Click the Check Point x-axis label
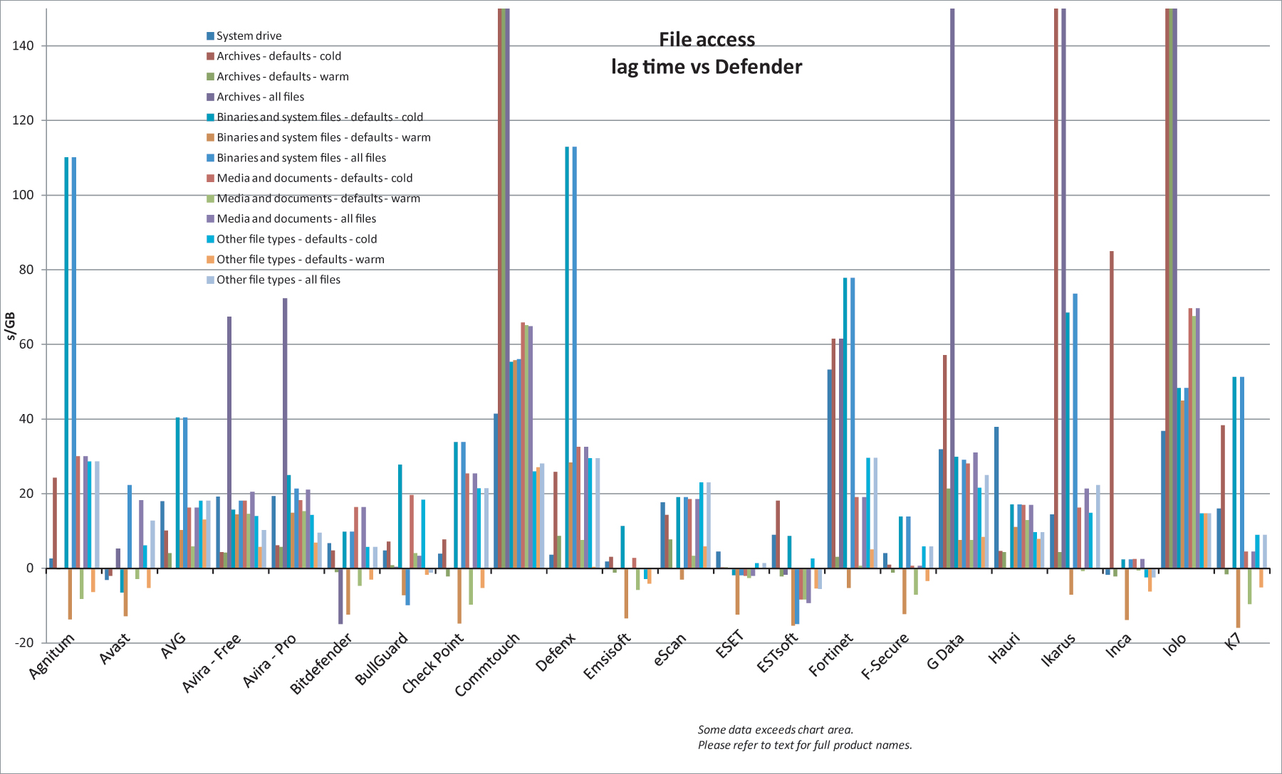Viewport: 1282px width, 774px height. click(x=432, y=663)
